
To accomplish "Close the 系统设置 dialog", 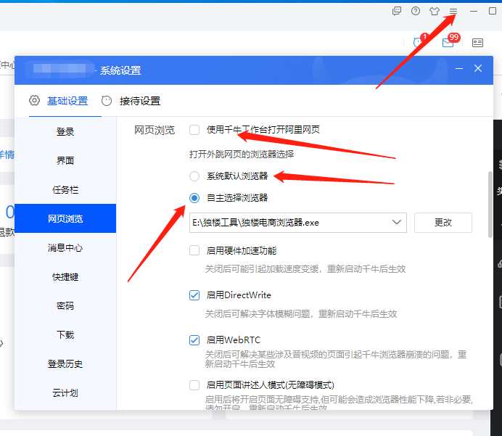I will pyautogui.click(x=478, y=69).
